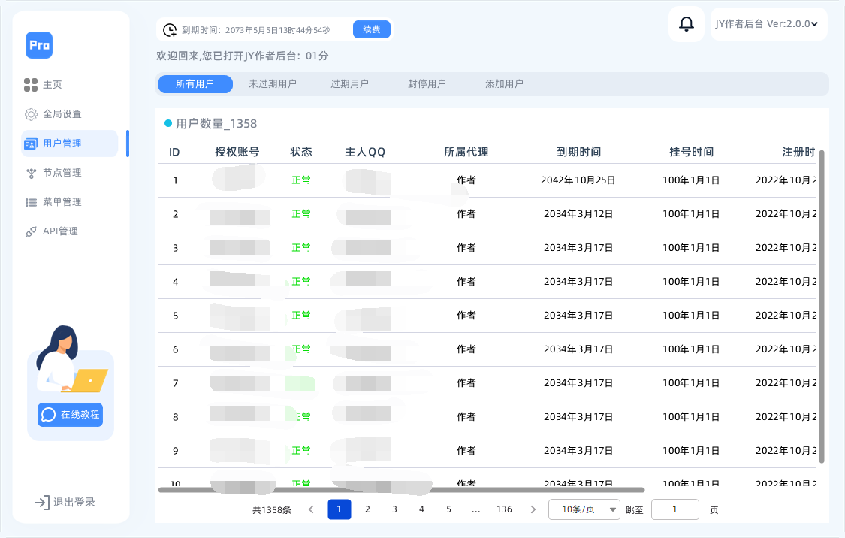Click the notification bell icon
Viewport: 845px width, 538px height.
(x=686, y=23)
